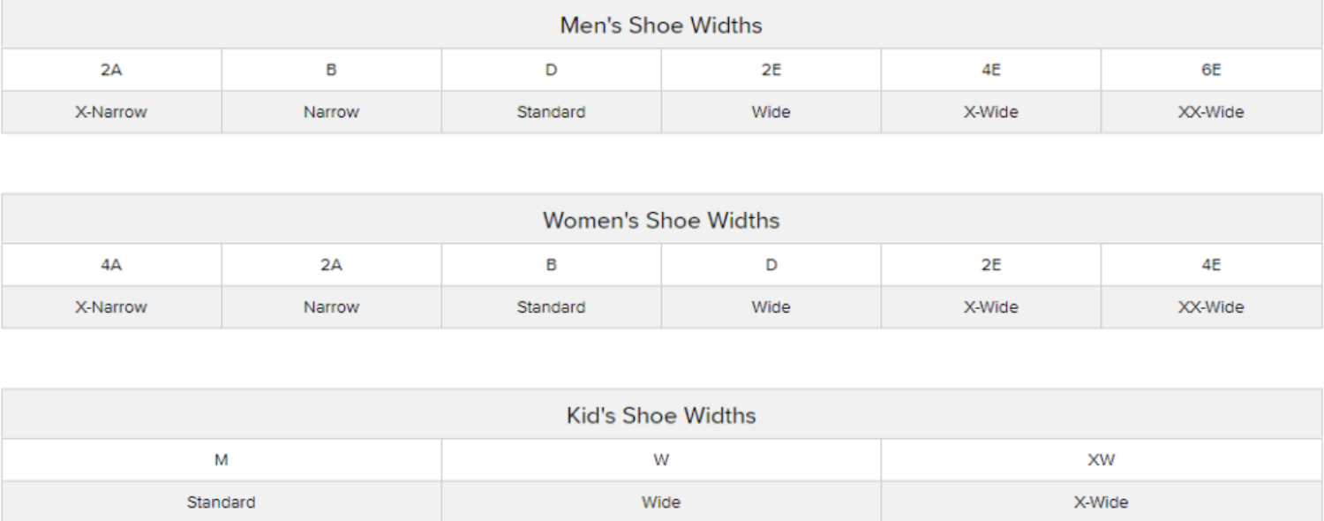Click the Women's XX-Wide label cell
The width and height of the screenshot is (1324, 521).
pyautogui.click(x=1211, y=307)
